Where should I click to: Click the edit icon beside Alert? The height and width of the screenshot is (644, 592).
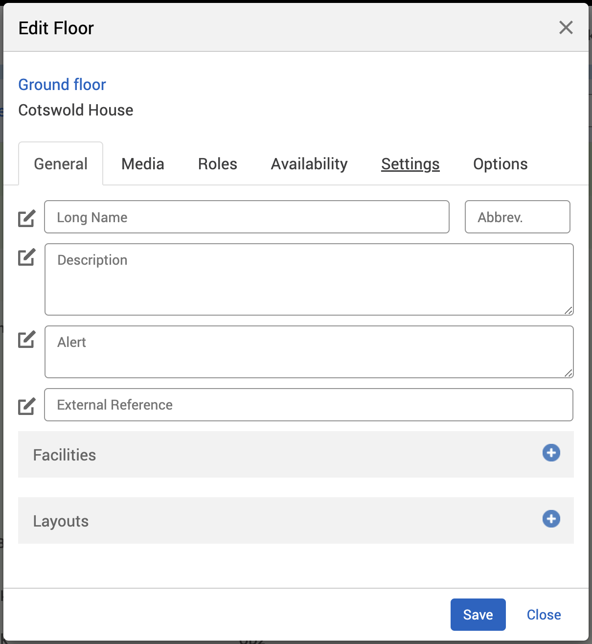point(26,339)
